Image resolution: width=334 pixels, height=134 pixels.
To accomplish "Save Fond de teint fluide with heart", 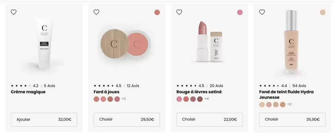I will pos(262,12).
